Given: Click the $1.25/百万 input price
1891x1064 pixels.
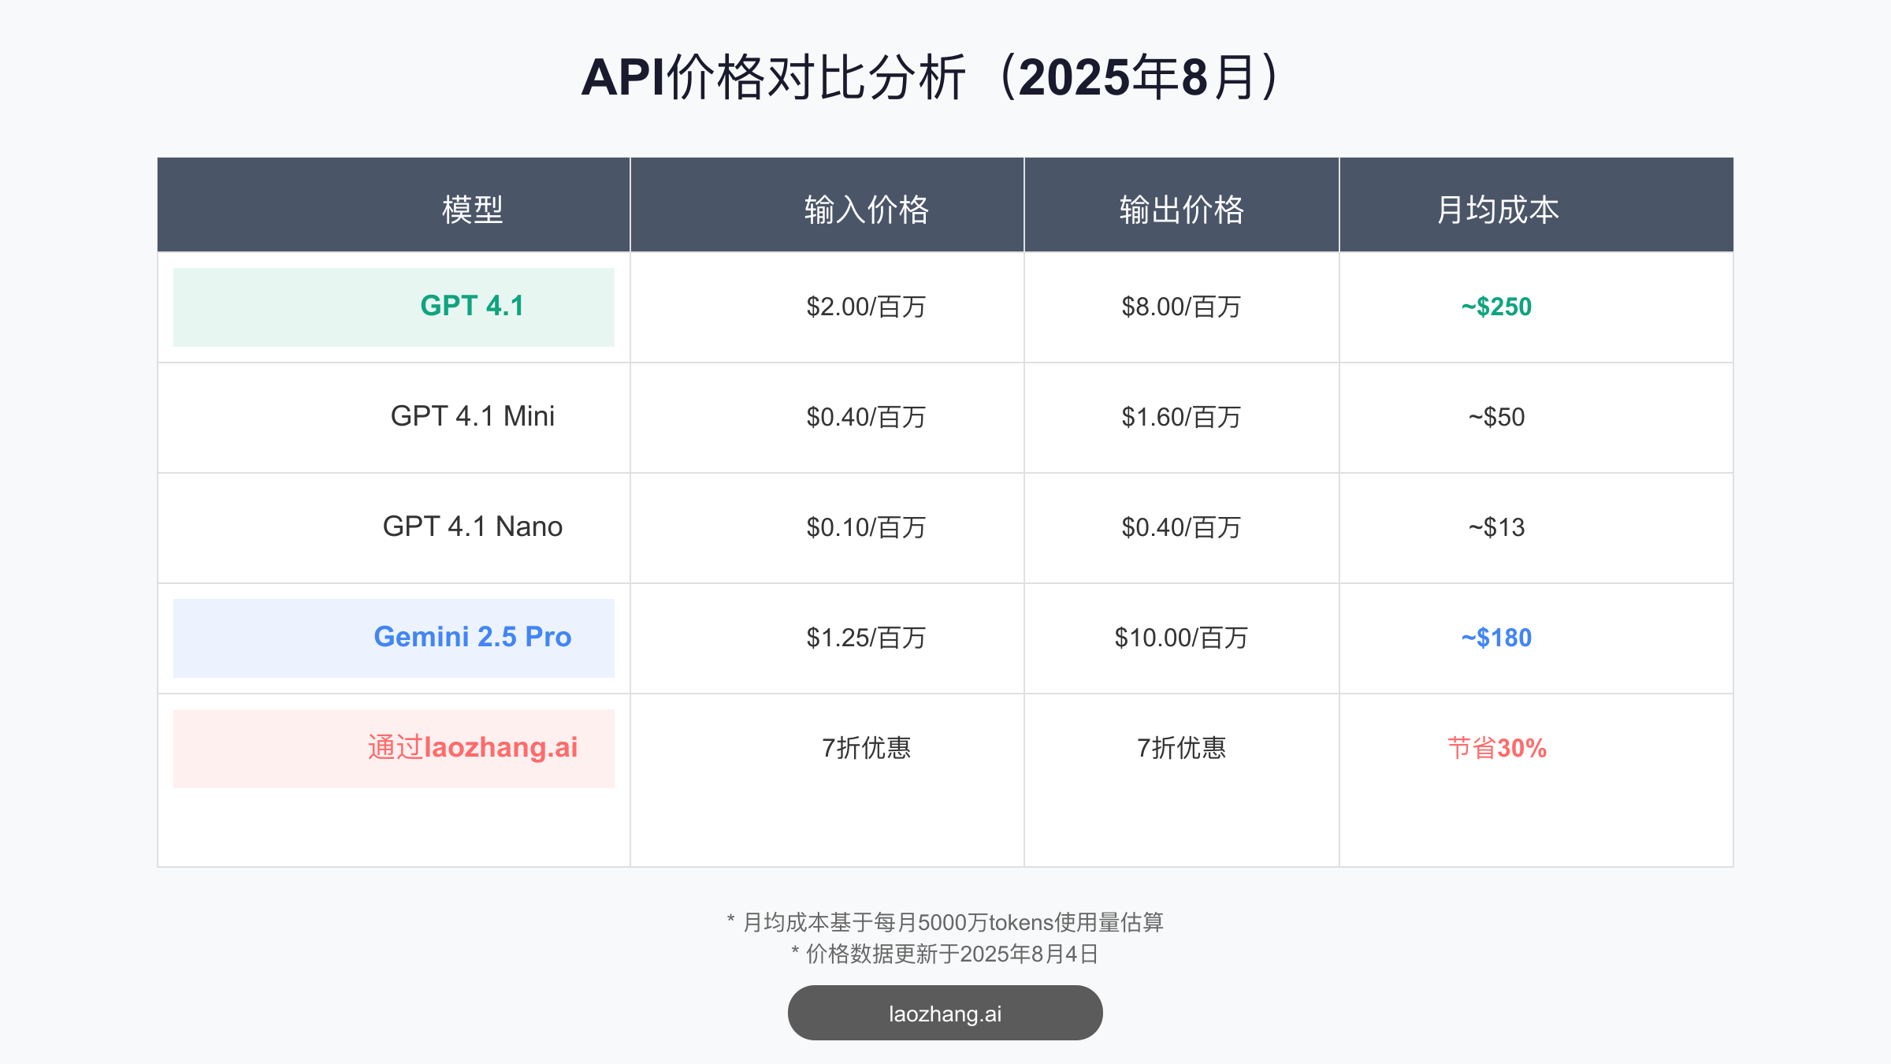Looking at the screenshot, I should (x=867, y=638).
